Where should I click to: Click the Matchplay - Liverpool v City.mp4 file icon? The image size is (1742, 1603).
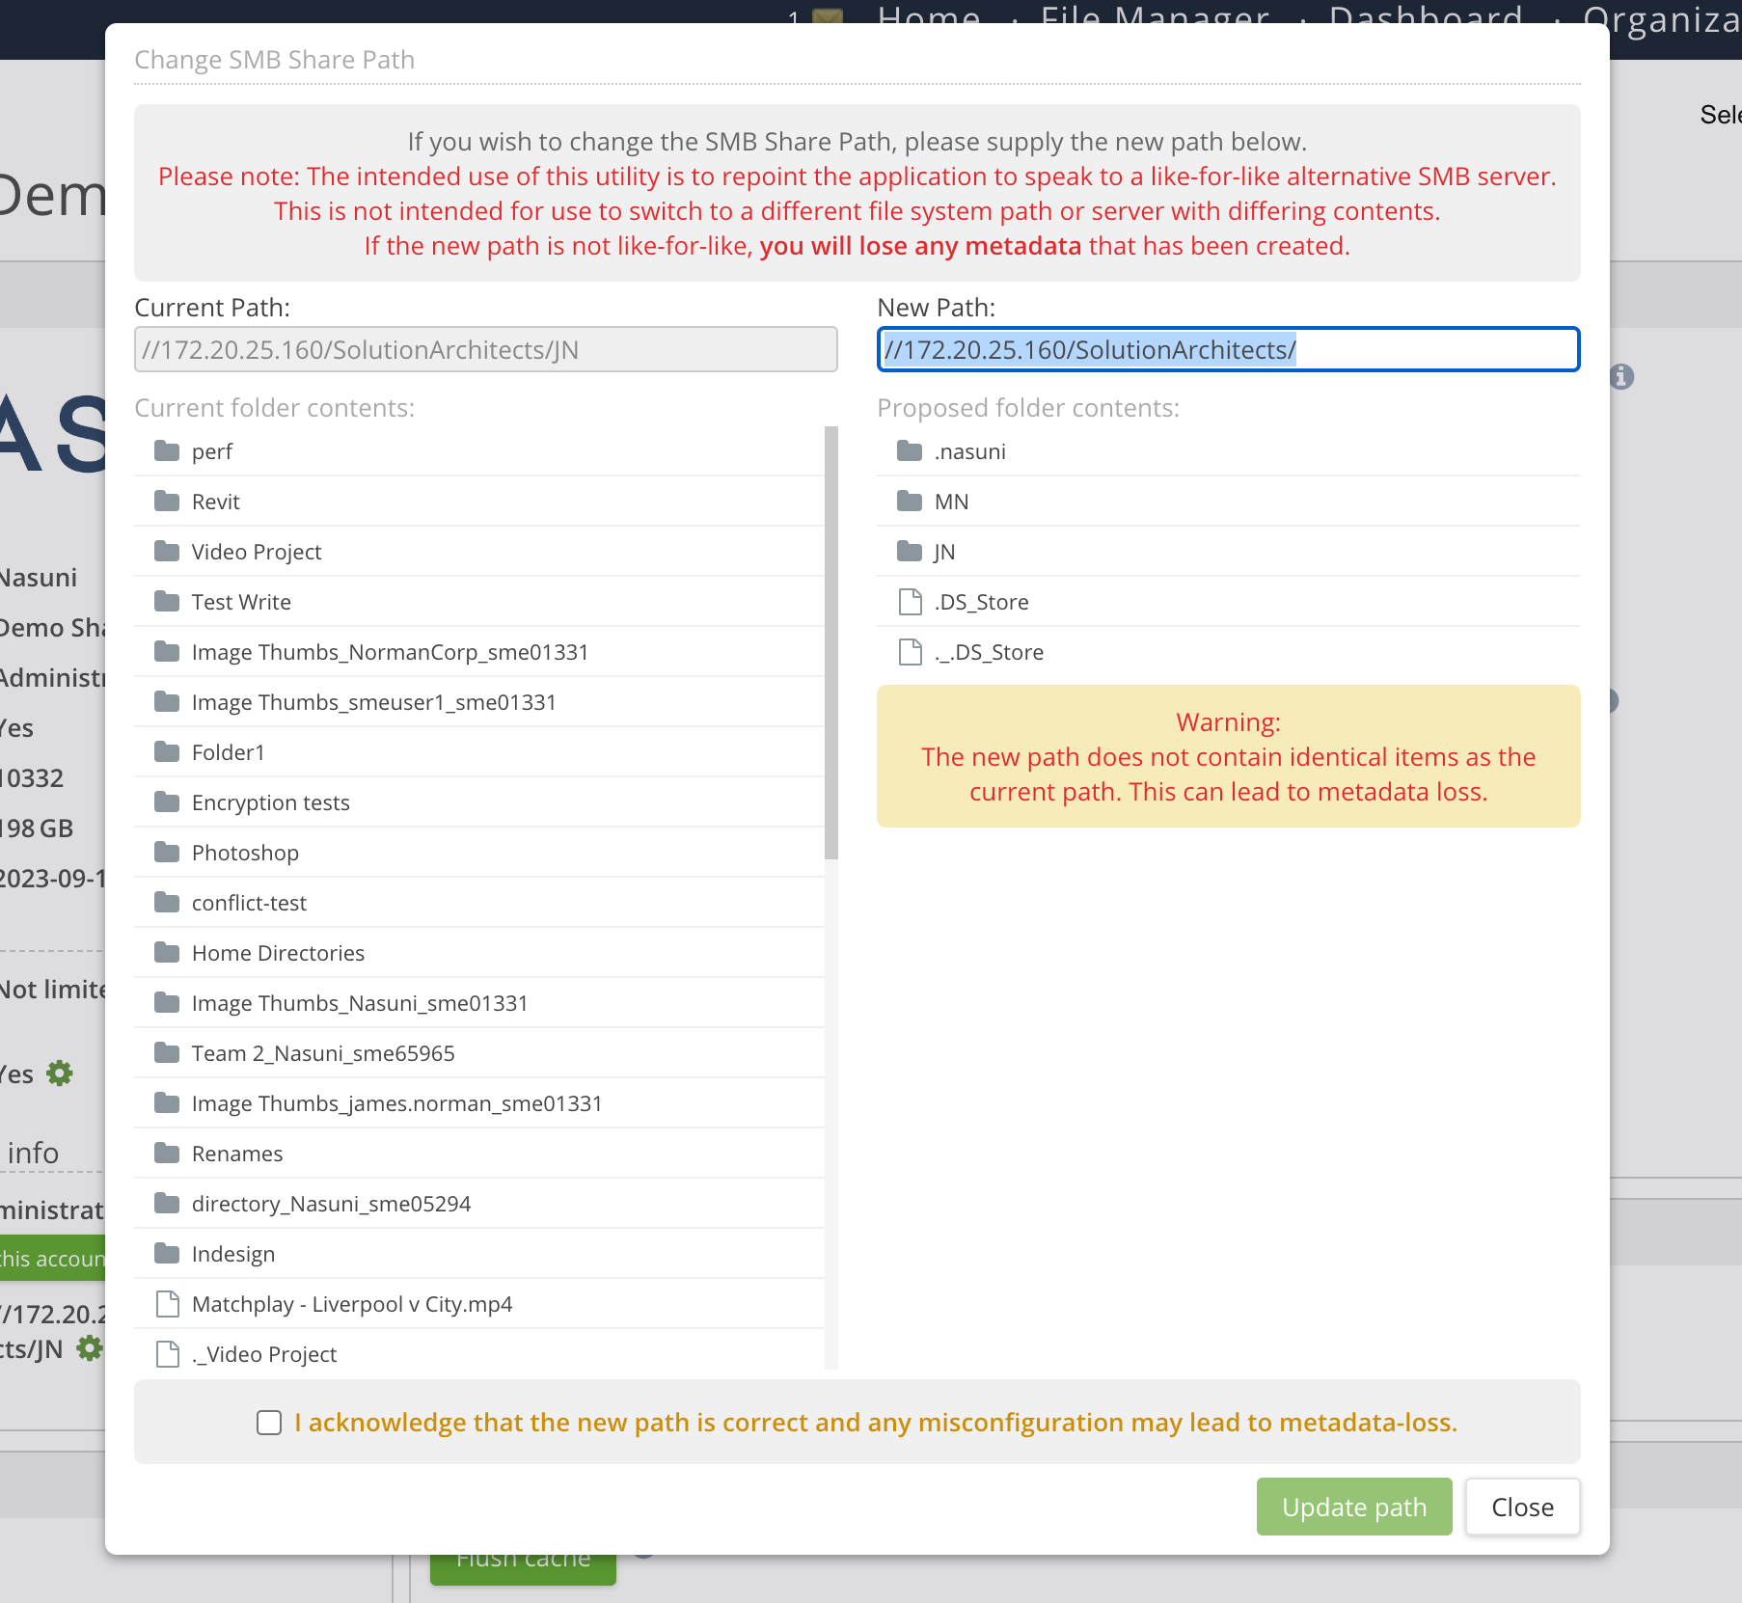[x=167, y=1304]
